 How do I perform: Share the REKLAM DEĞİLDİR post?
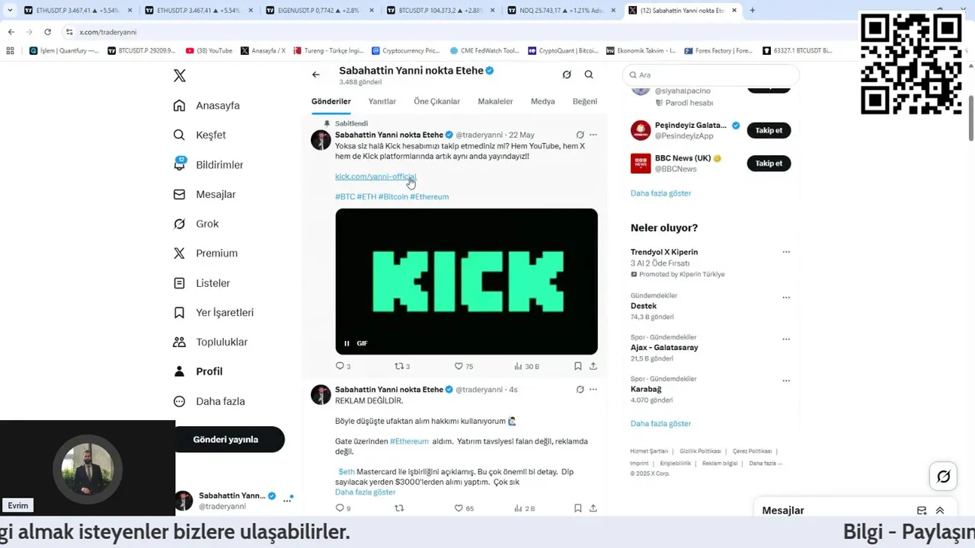(x=593, y=508)
